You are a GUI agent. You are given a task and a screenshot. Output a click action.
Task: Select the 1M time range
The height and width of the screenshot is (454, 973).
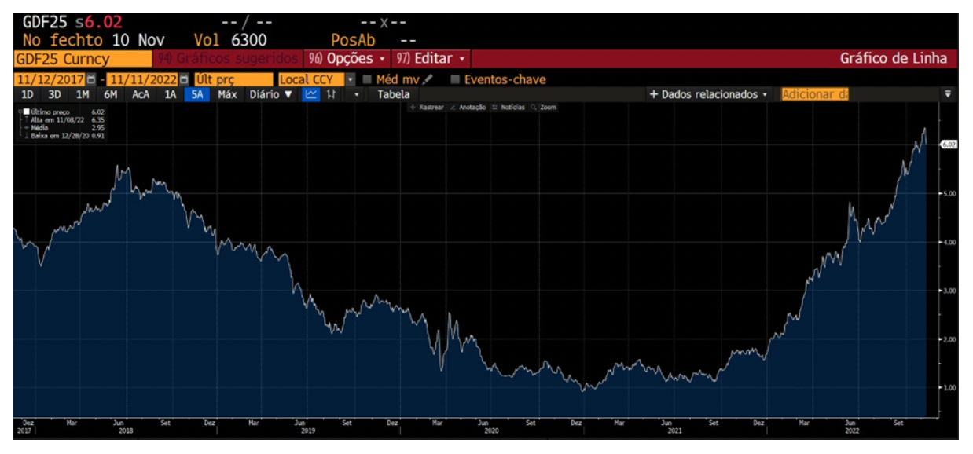[83, 94]
